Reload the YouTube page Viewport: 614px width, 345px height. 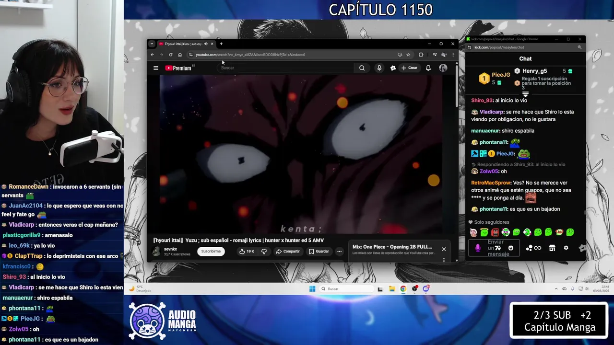pyautogui.click(x=171, y=55)
